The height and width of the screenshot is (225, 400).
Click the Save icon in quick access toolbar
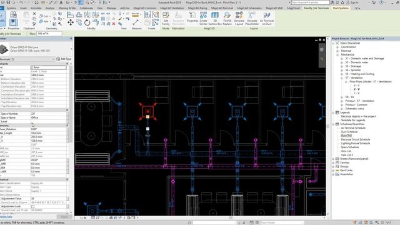coord(8,2)
